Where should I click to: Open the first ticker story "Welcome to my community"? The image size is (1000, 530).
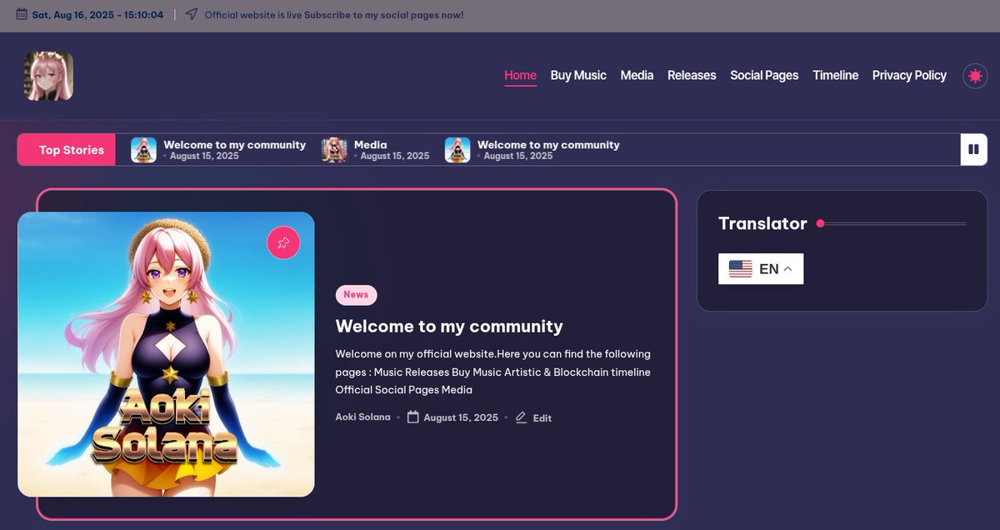234,145
